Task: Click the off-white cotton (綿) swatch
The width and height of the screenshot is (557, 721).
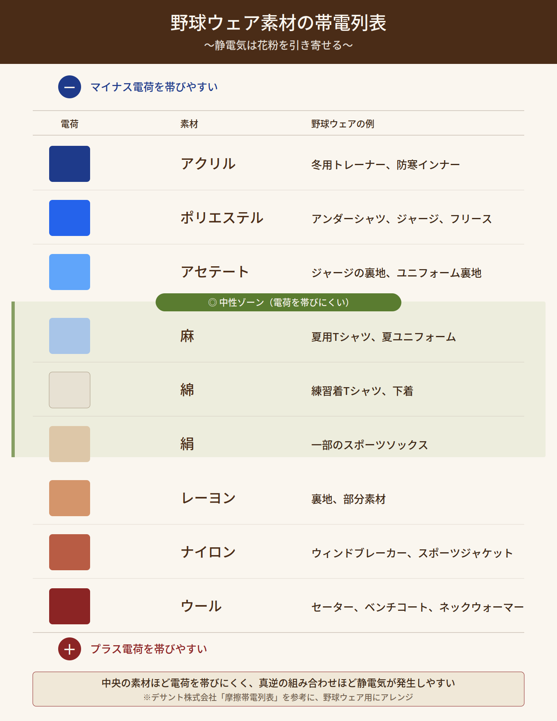Action: [x=70, y=390]
